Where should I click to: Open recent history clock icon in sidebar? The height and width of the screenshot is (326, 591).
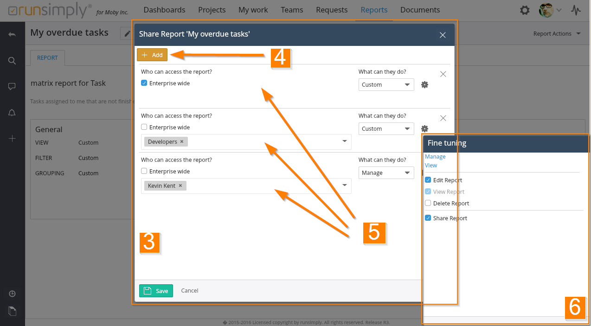pos(12,294)
